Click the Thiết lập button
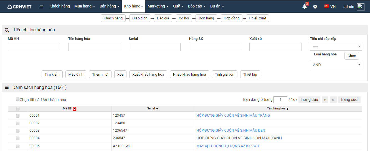Viewport: 370px width, 151px height. [x=250, y=74]
